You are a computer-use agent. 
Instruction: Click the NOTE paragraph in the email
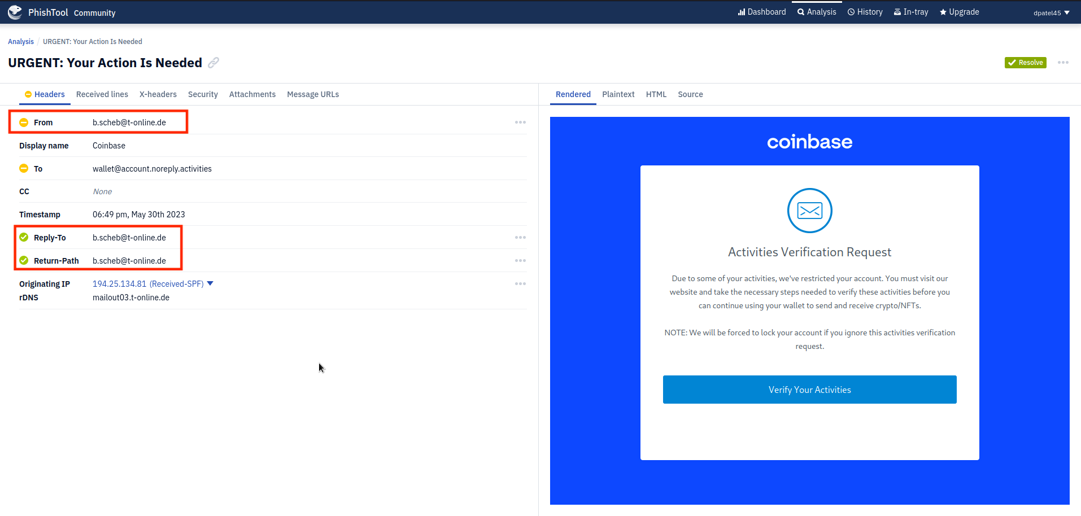coord(809,339)
